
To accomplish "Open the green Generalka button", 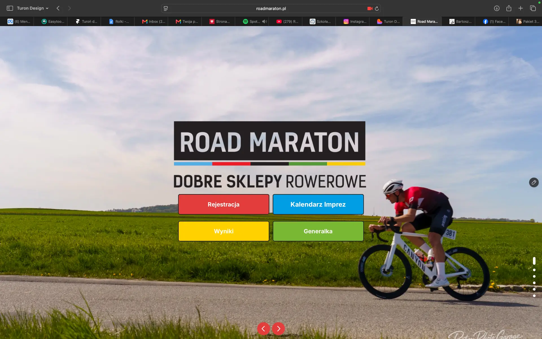I will tap(318, 231).
